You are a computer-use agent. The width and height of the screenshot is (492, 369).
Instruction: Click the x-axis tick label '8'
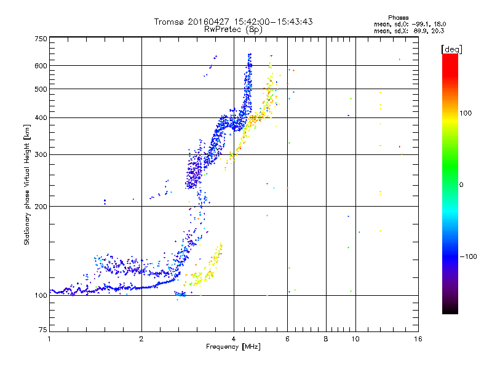coord(326,339)
